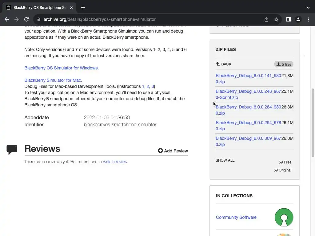Select the BlackBerry OS Smartphone Simulator tab

point(39,8)
